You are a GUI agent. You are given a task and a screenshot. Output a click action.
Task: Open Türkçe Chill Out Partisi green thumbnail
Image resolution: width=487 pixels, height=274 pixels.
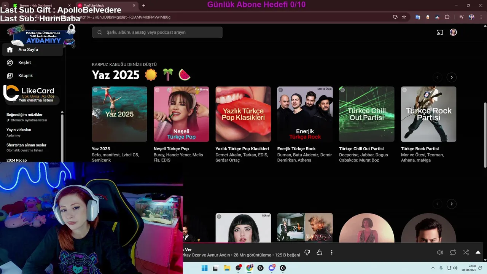pos(367,114)
